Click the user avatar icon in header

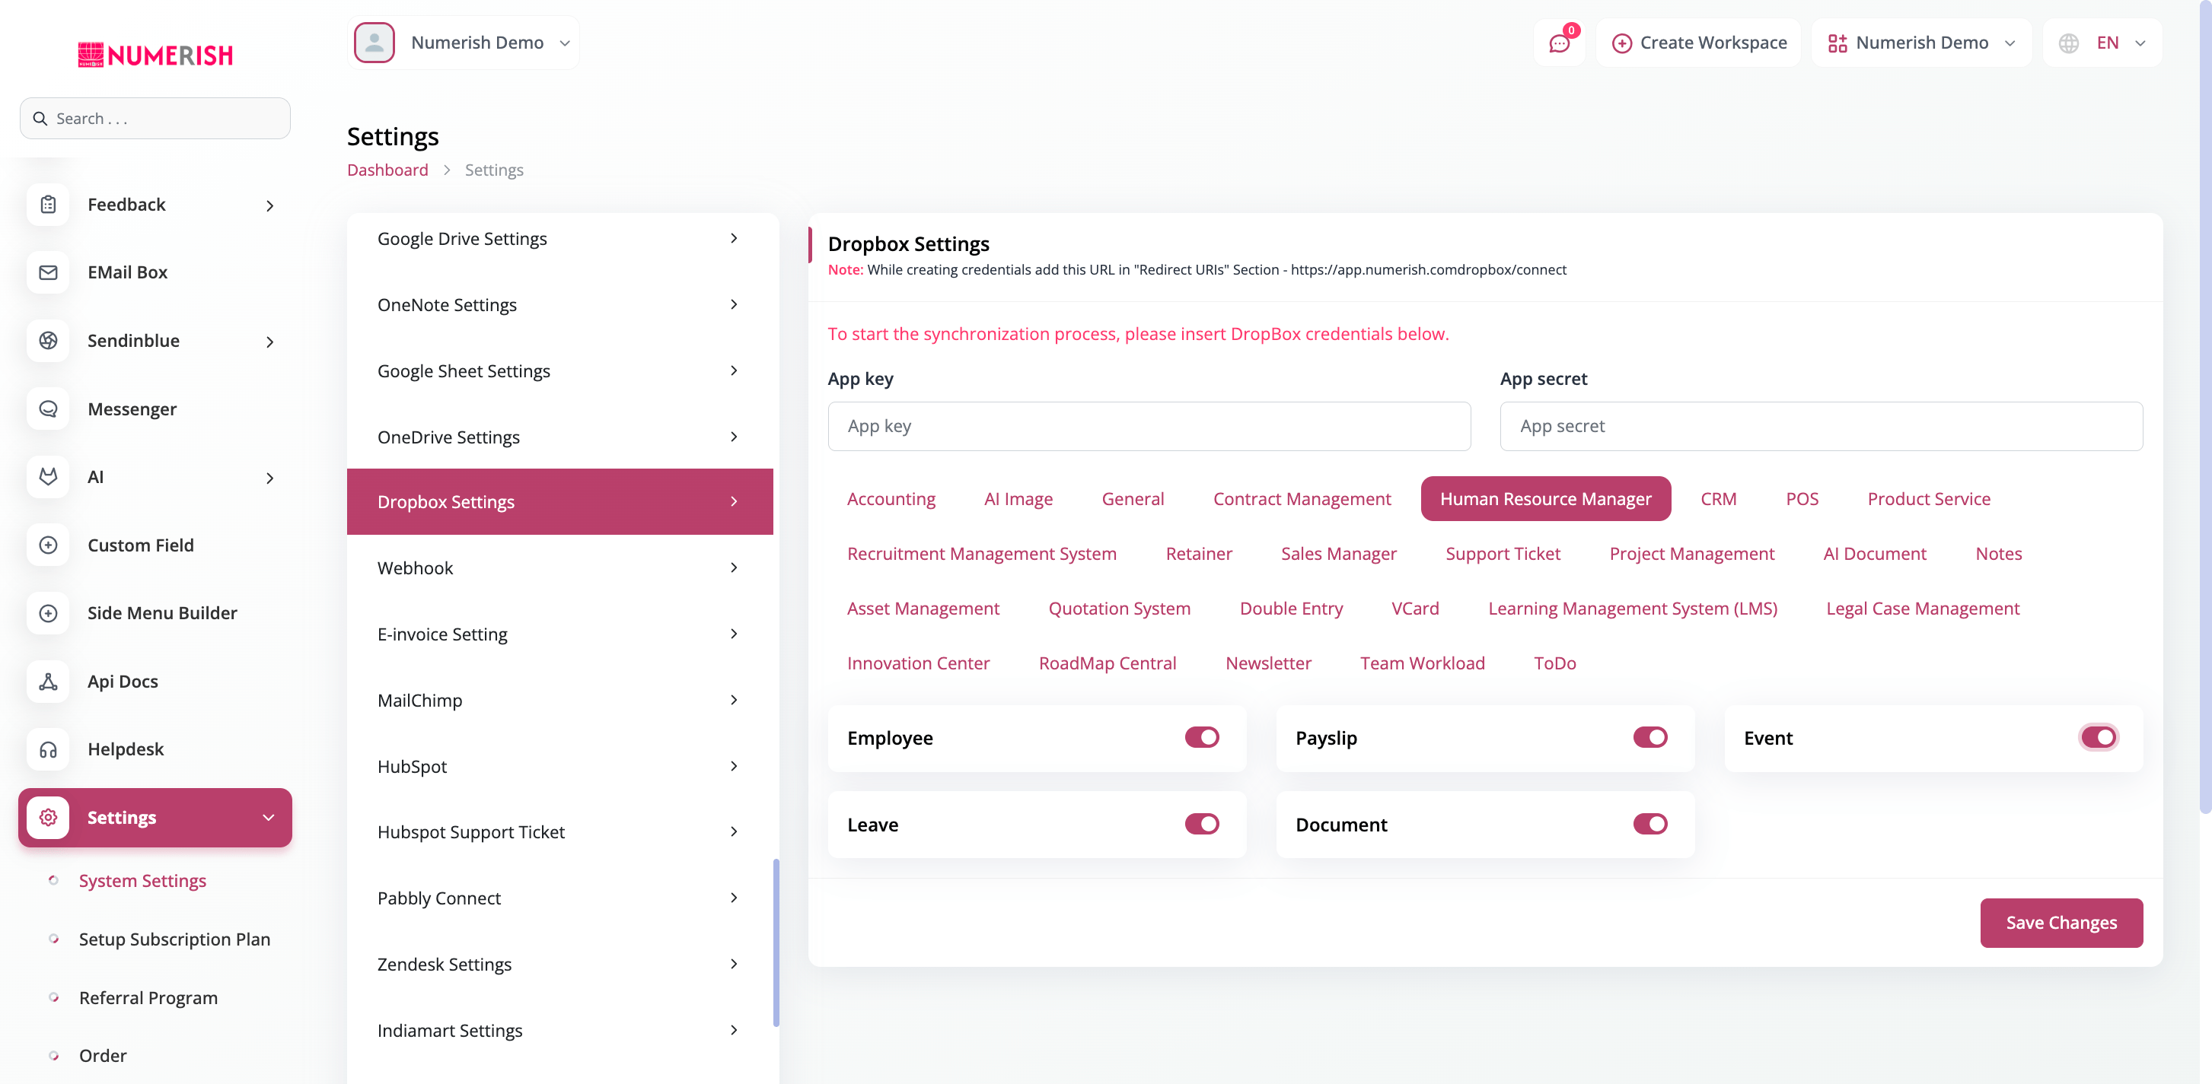click(375, 43)
